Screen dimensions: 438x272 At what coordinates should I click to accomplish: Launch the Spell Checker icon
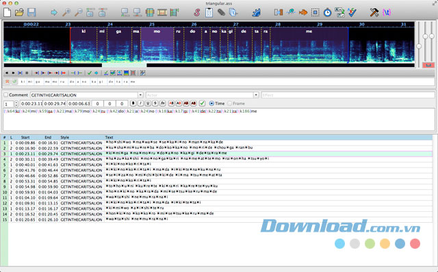[352, 12]
